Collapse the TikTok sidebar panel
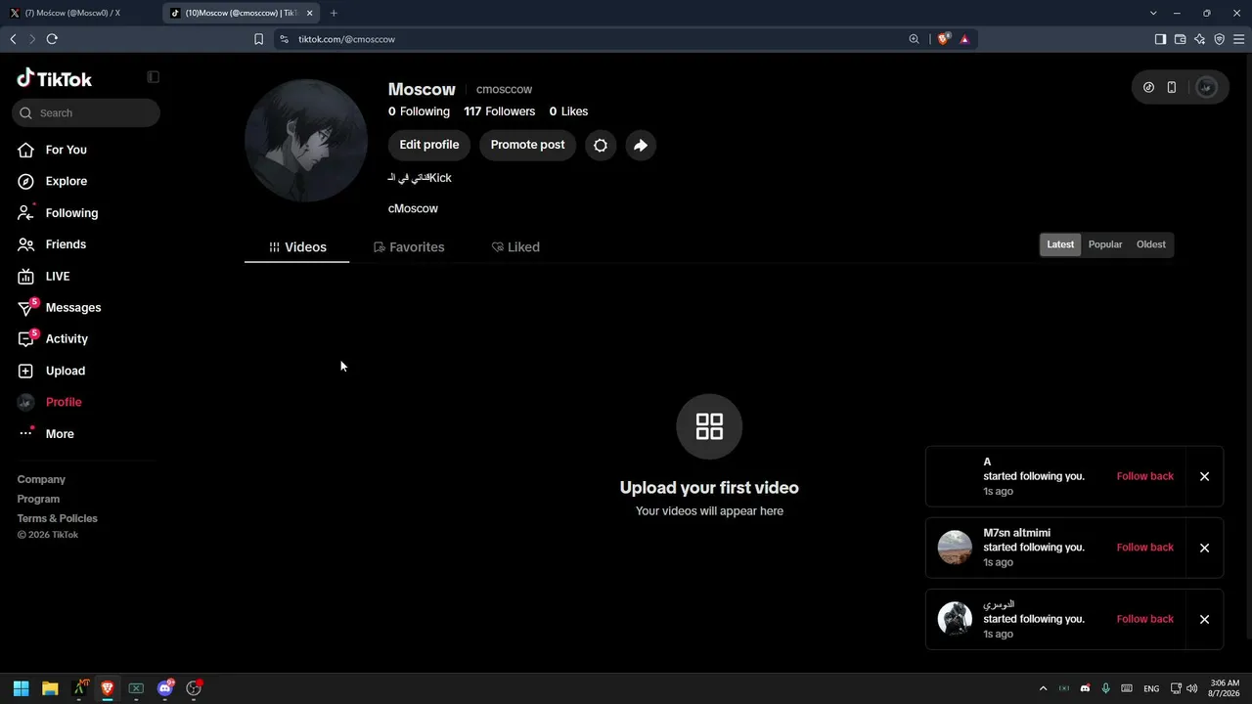Screen dimensions: 1252x704 coord(153,77)
